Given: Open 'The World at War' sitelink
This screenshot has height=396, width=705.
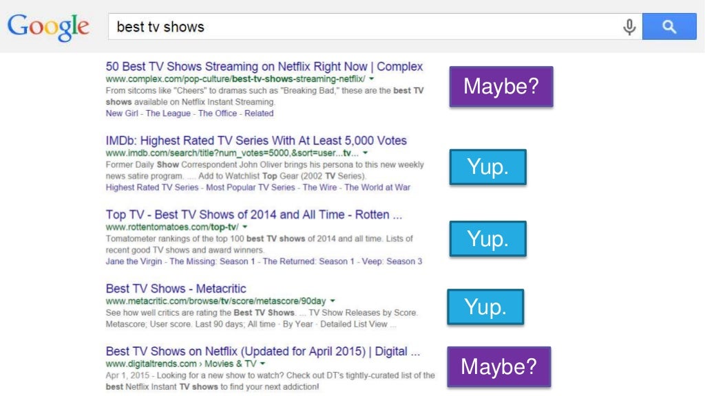Looking at the screenshot, I should click(x=377, y=187).
